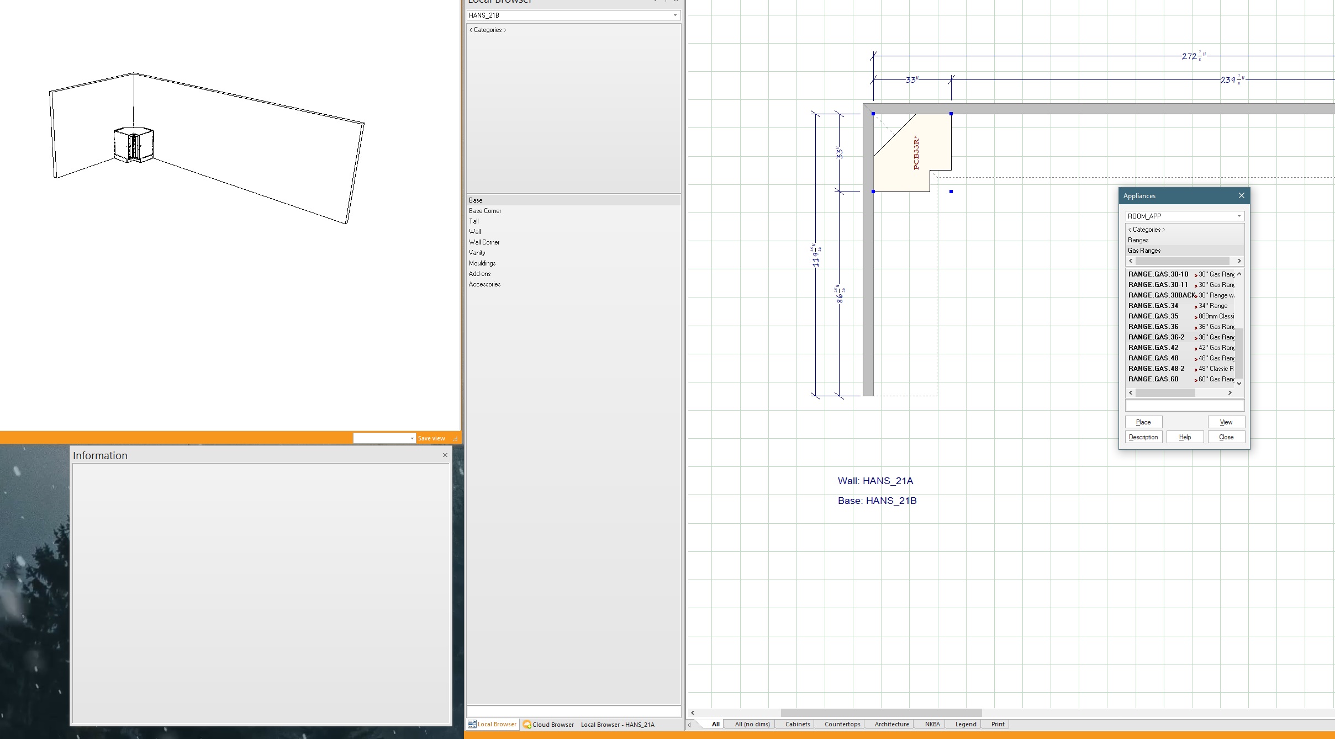The width and height of the screenshot is (1335, 739).
Task: Click the Local Browser tab icon
Action: point(472,724)
